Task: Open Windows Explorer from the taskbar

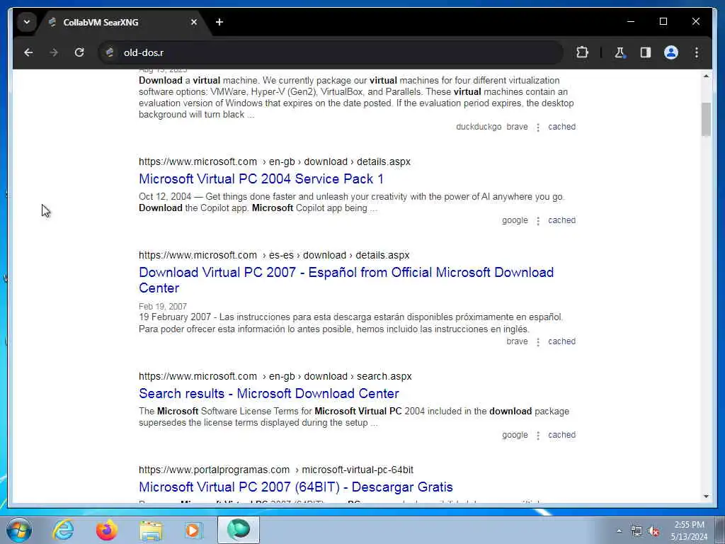Action: coord(151,530)
